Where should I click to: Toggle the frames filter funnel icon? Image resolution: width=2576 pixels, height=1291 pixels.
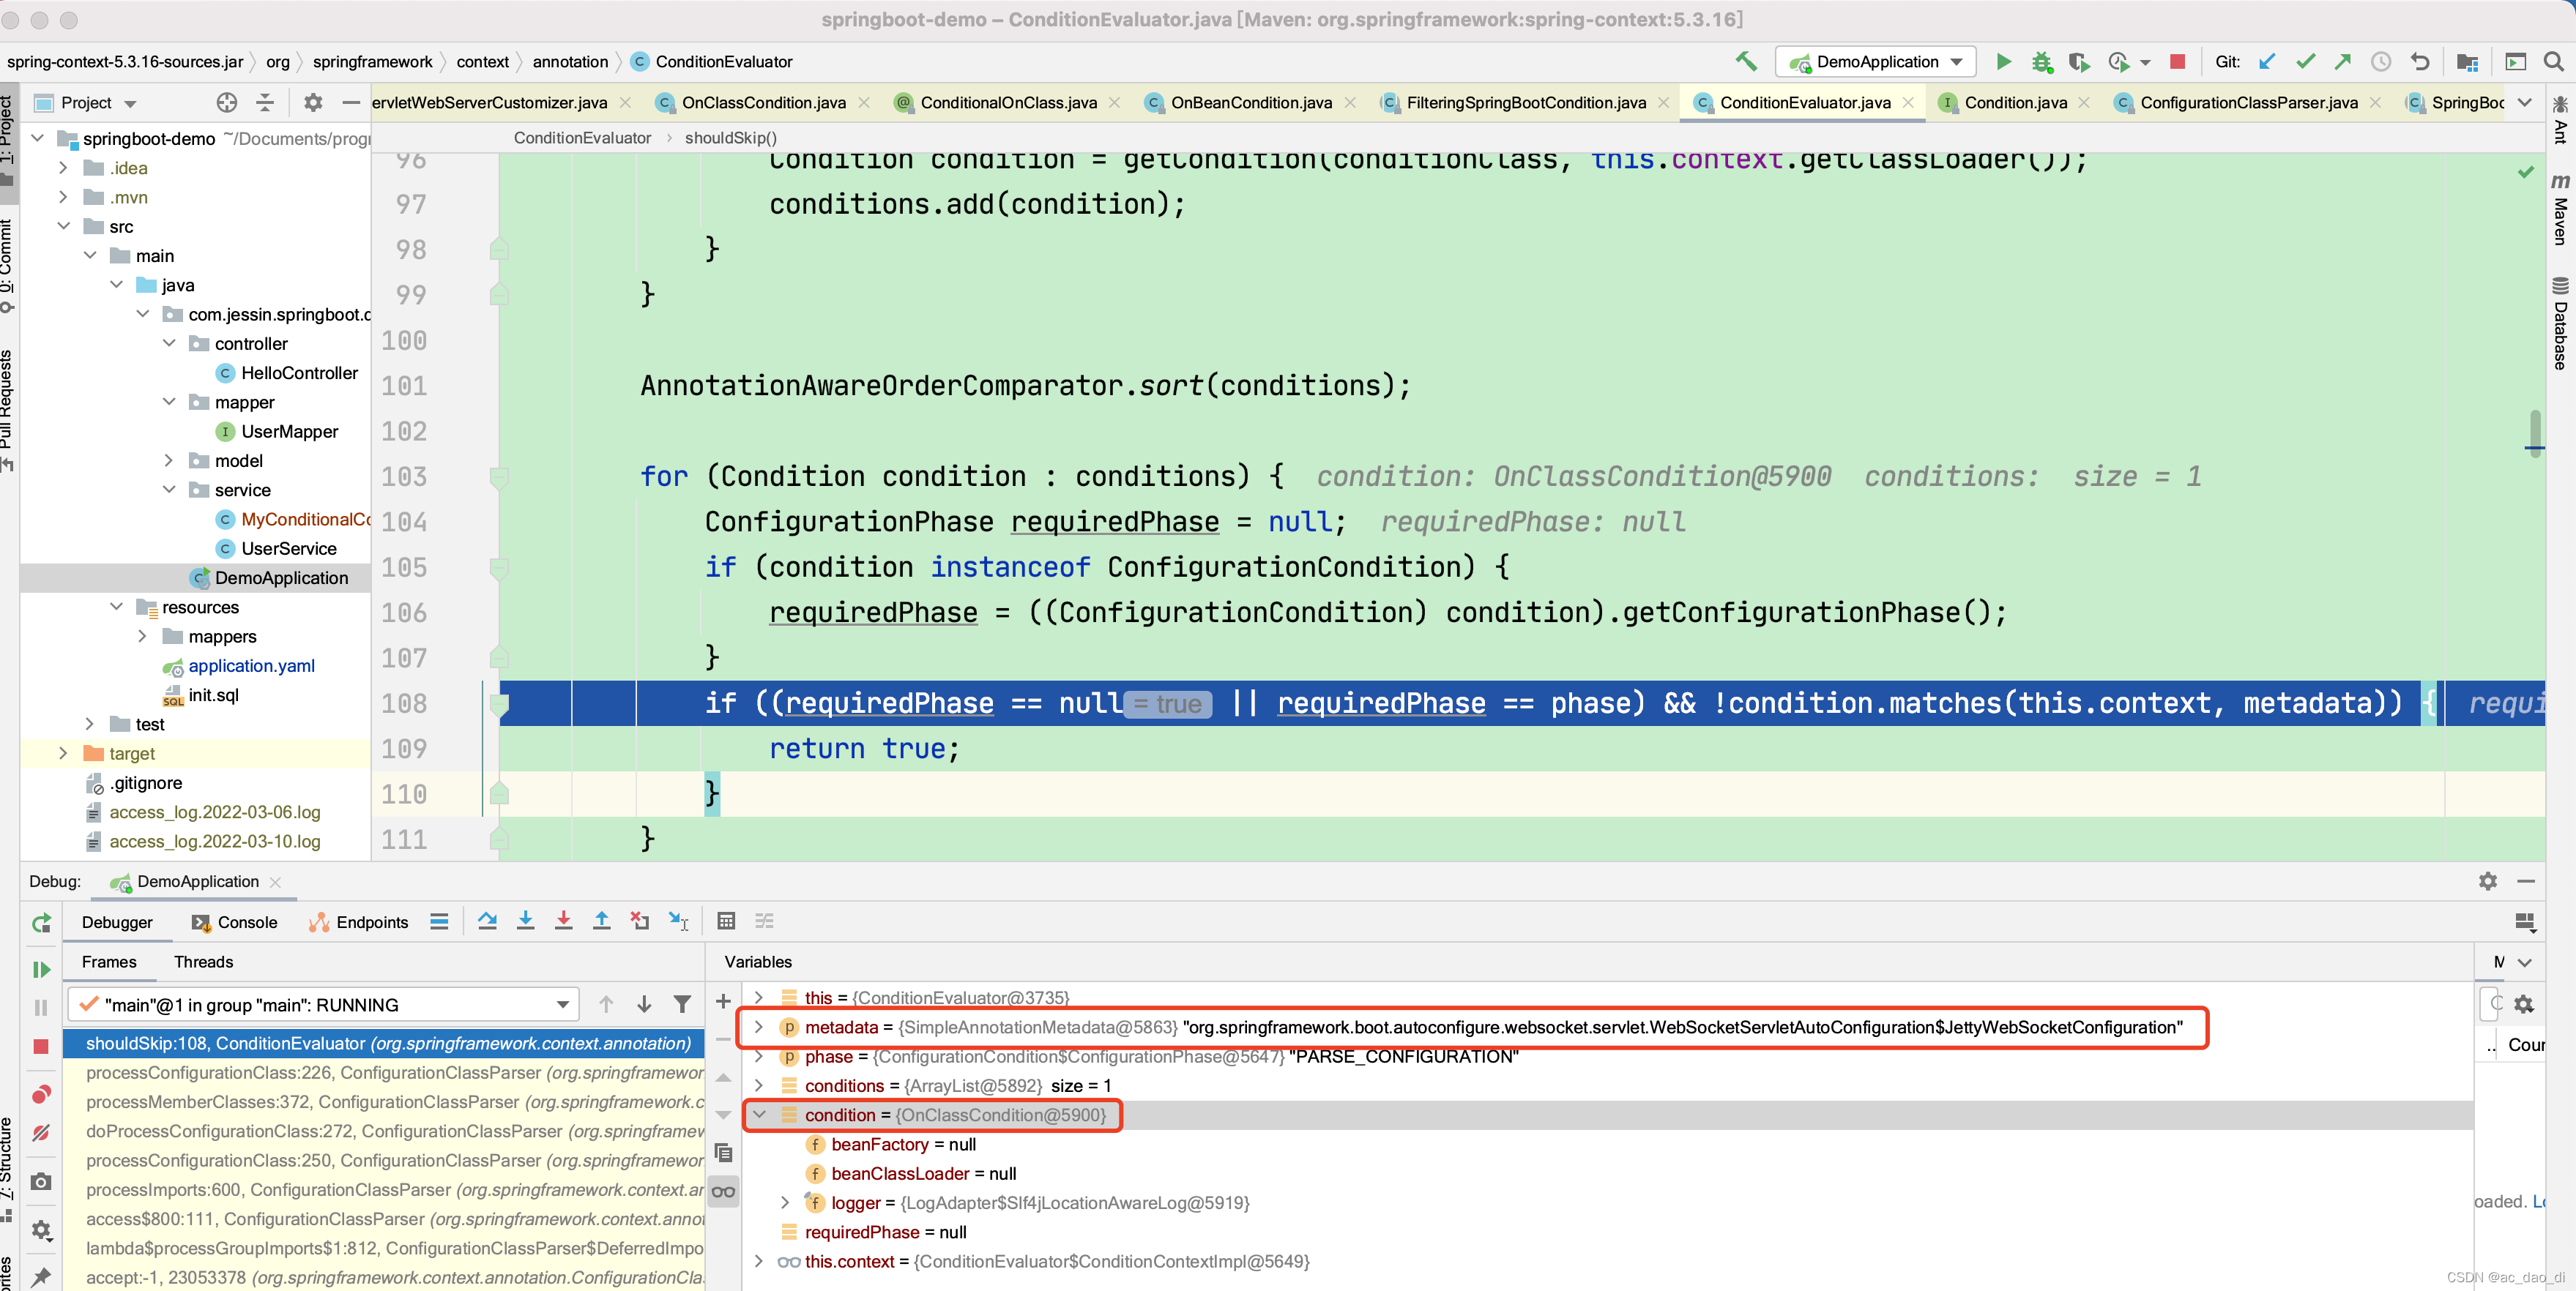[x=682, y=1004]
